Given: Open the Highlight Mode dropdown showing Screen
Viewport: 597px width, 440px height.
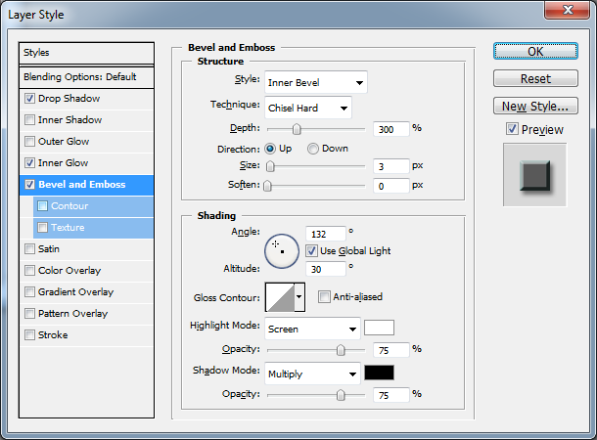Looking at the screenshot, I should point(312,329).
